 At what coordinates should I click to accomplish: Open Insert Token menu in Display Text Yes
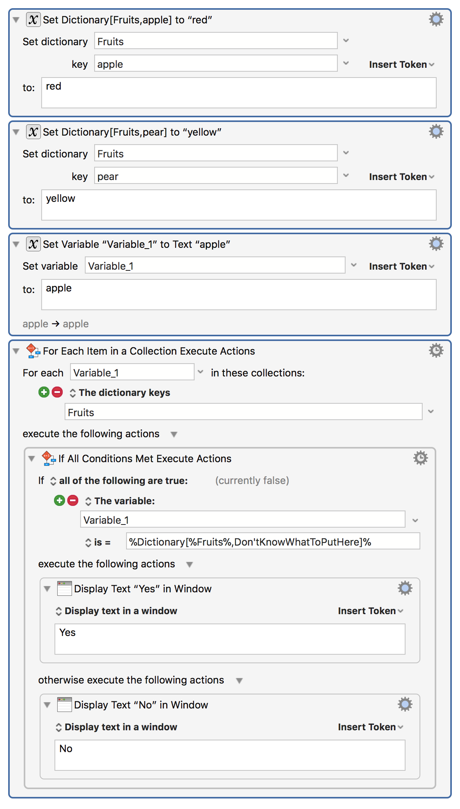(x=370, y=611)
